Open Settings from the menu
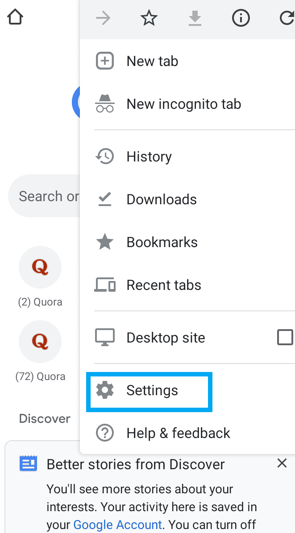The width and height of the screenshot is (295, 533). [x=152, y=391]
